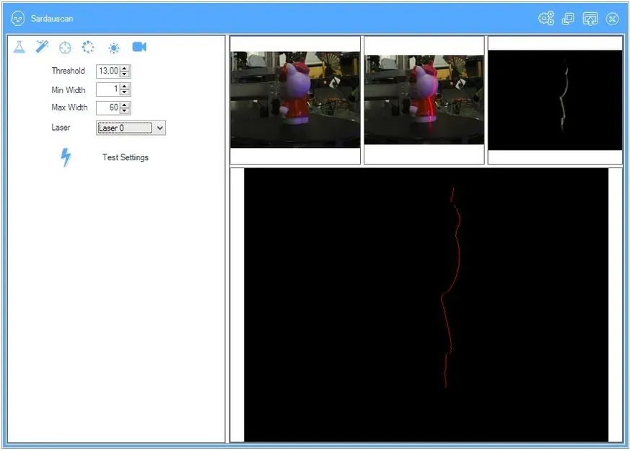Open the gears settings icon in title bar
Viewport: 630px width, 451px height.
click(x=546, y=18)
